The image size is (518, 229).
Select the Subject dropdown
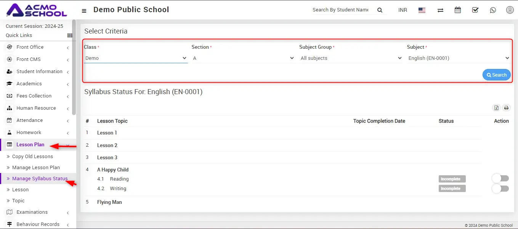(459, 58)
